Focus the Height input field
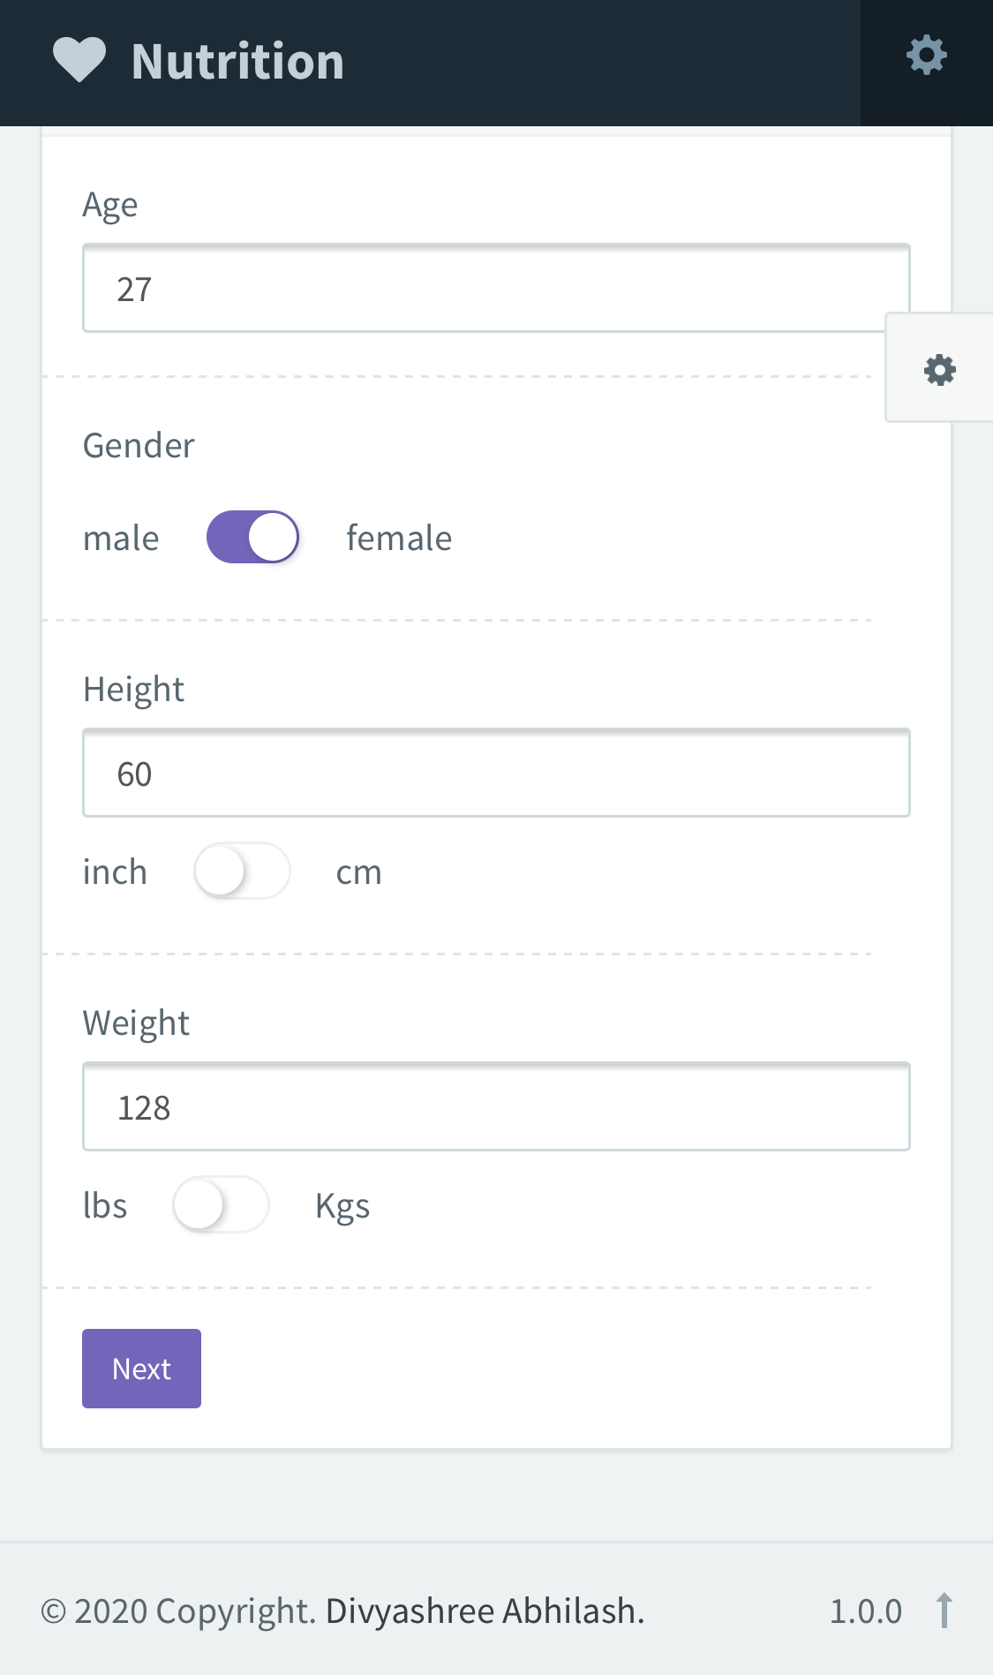The width and height of the screenshot is (993, 1675). tap(496, 773)
